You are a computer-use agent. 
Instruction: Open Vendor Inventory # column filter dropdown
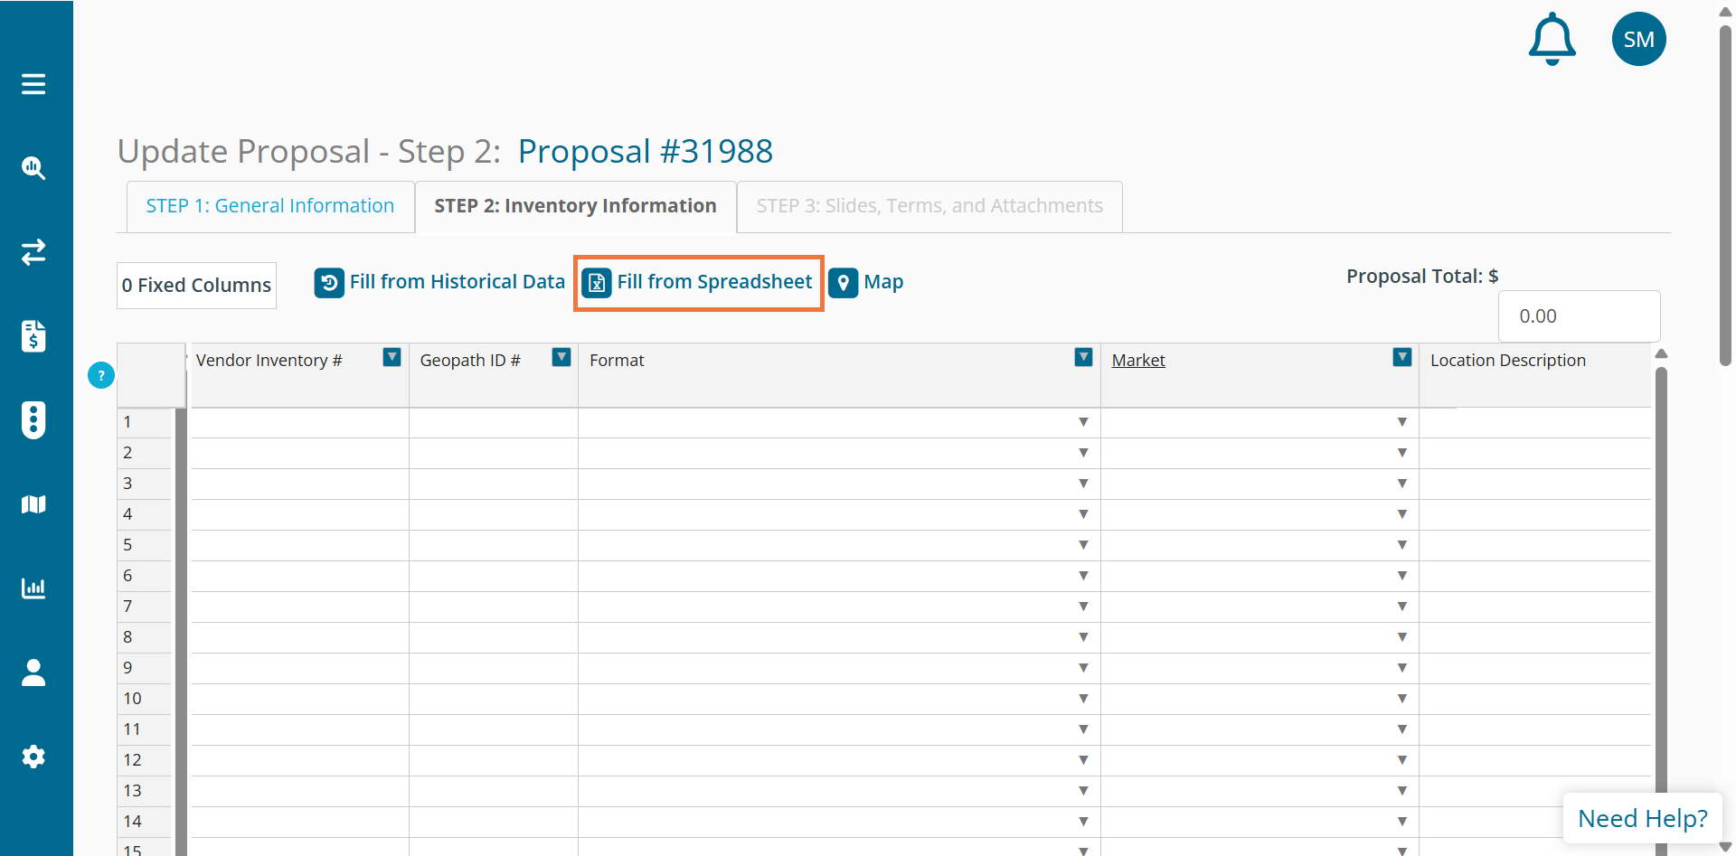point(392,357)
